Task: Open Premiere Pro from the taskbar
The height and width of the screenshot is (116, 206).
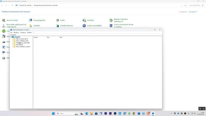Action: point(106,113)
